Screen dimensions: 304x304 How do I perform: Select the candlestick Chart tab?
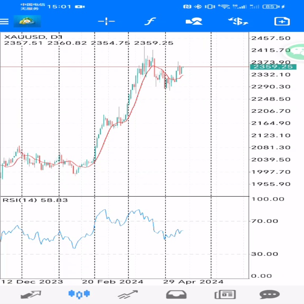(79, 294)
